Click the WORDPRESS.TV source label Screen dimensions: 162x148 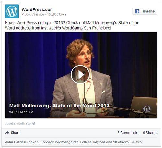coord(21,112)
